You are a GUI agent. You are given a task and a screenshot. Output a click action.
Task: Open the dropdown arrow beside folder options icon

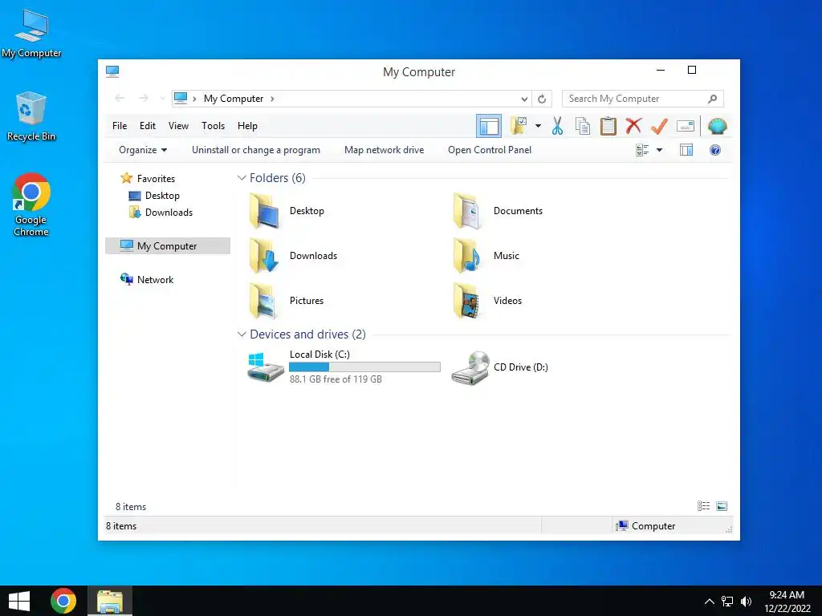click(x=538, y=126)
